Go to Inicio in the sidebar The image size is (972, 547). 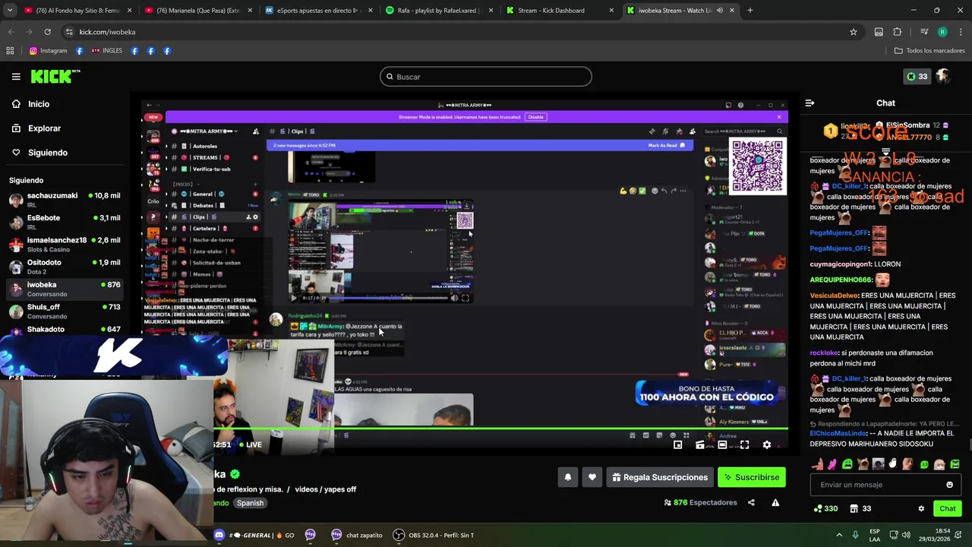pyautogui.click(x=39, y=104)
